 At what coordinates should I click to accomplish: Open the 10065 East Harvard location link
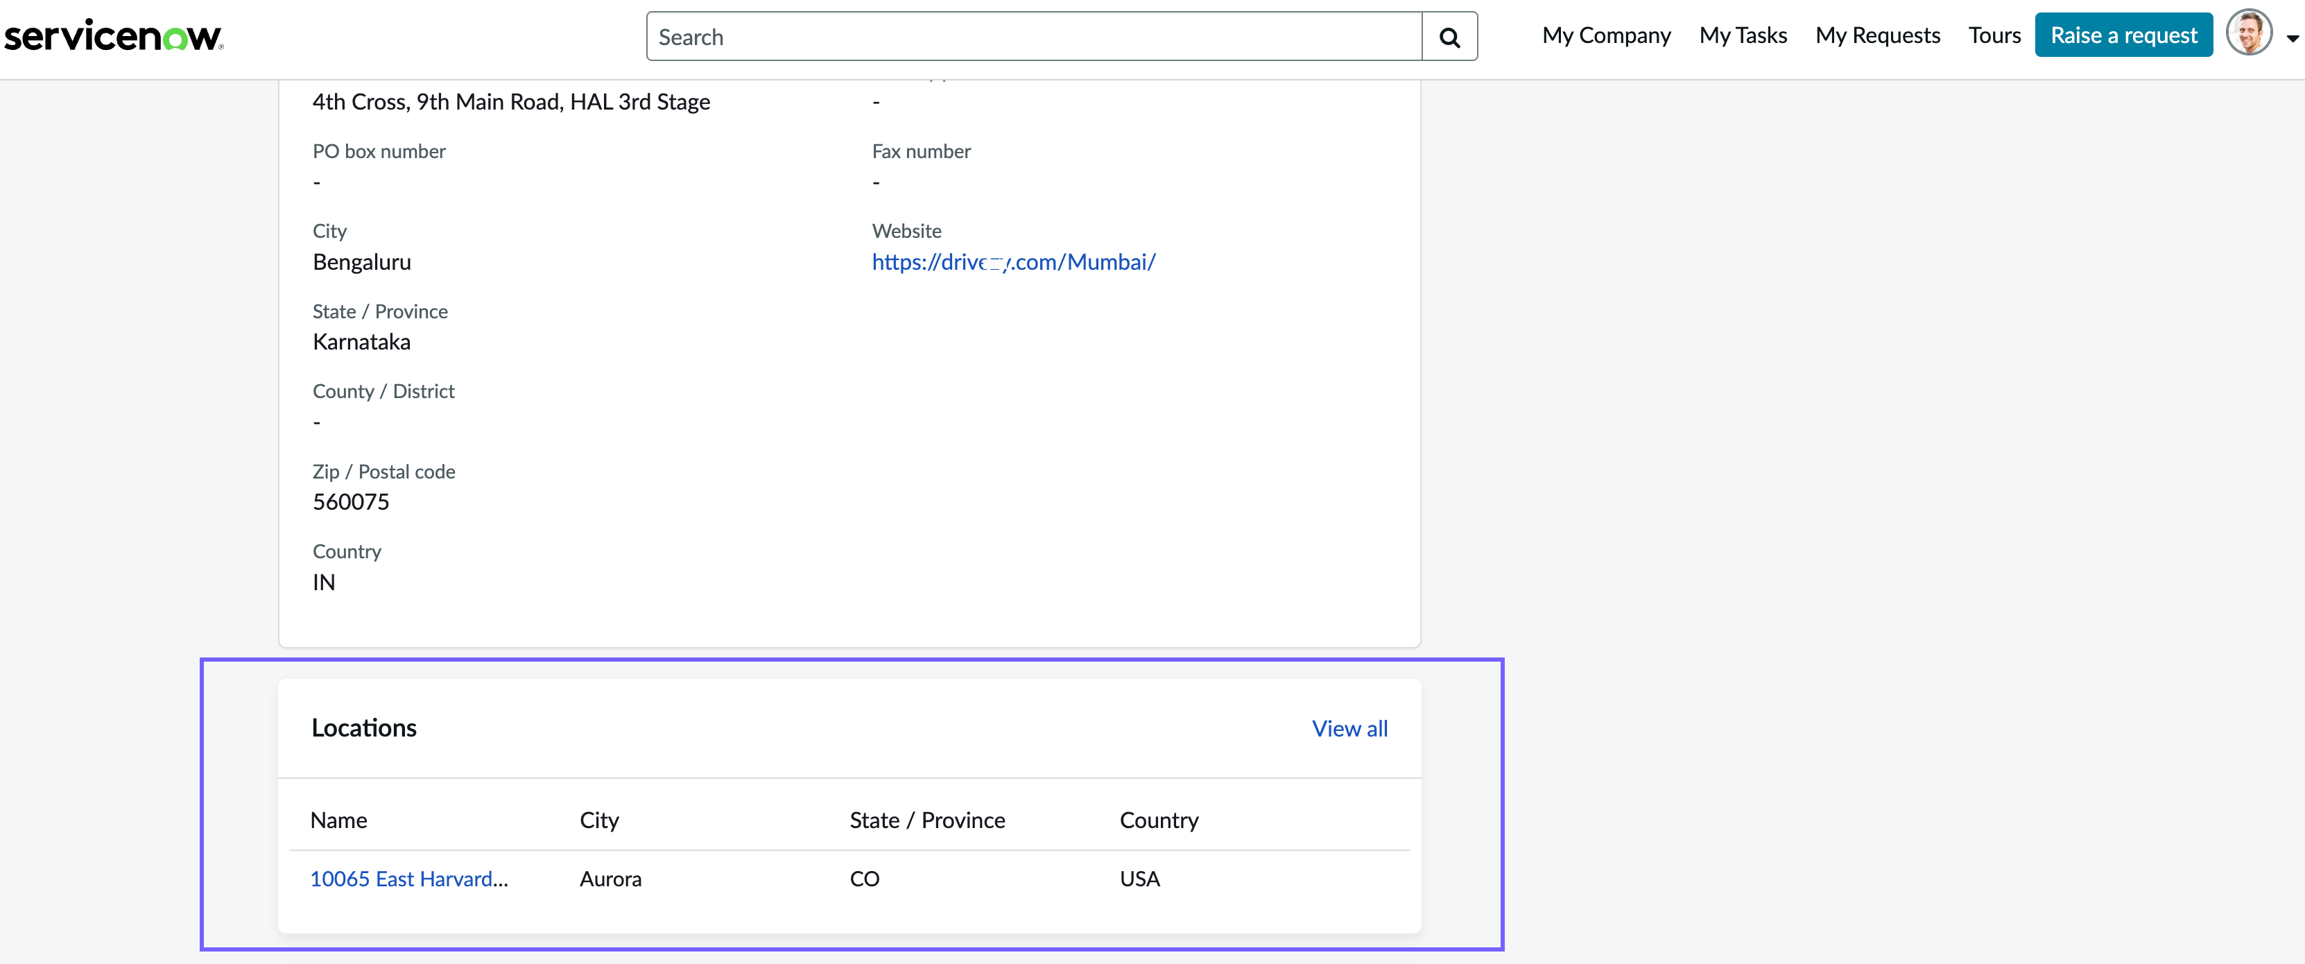click(409, 879)
